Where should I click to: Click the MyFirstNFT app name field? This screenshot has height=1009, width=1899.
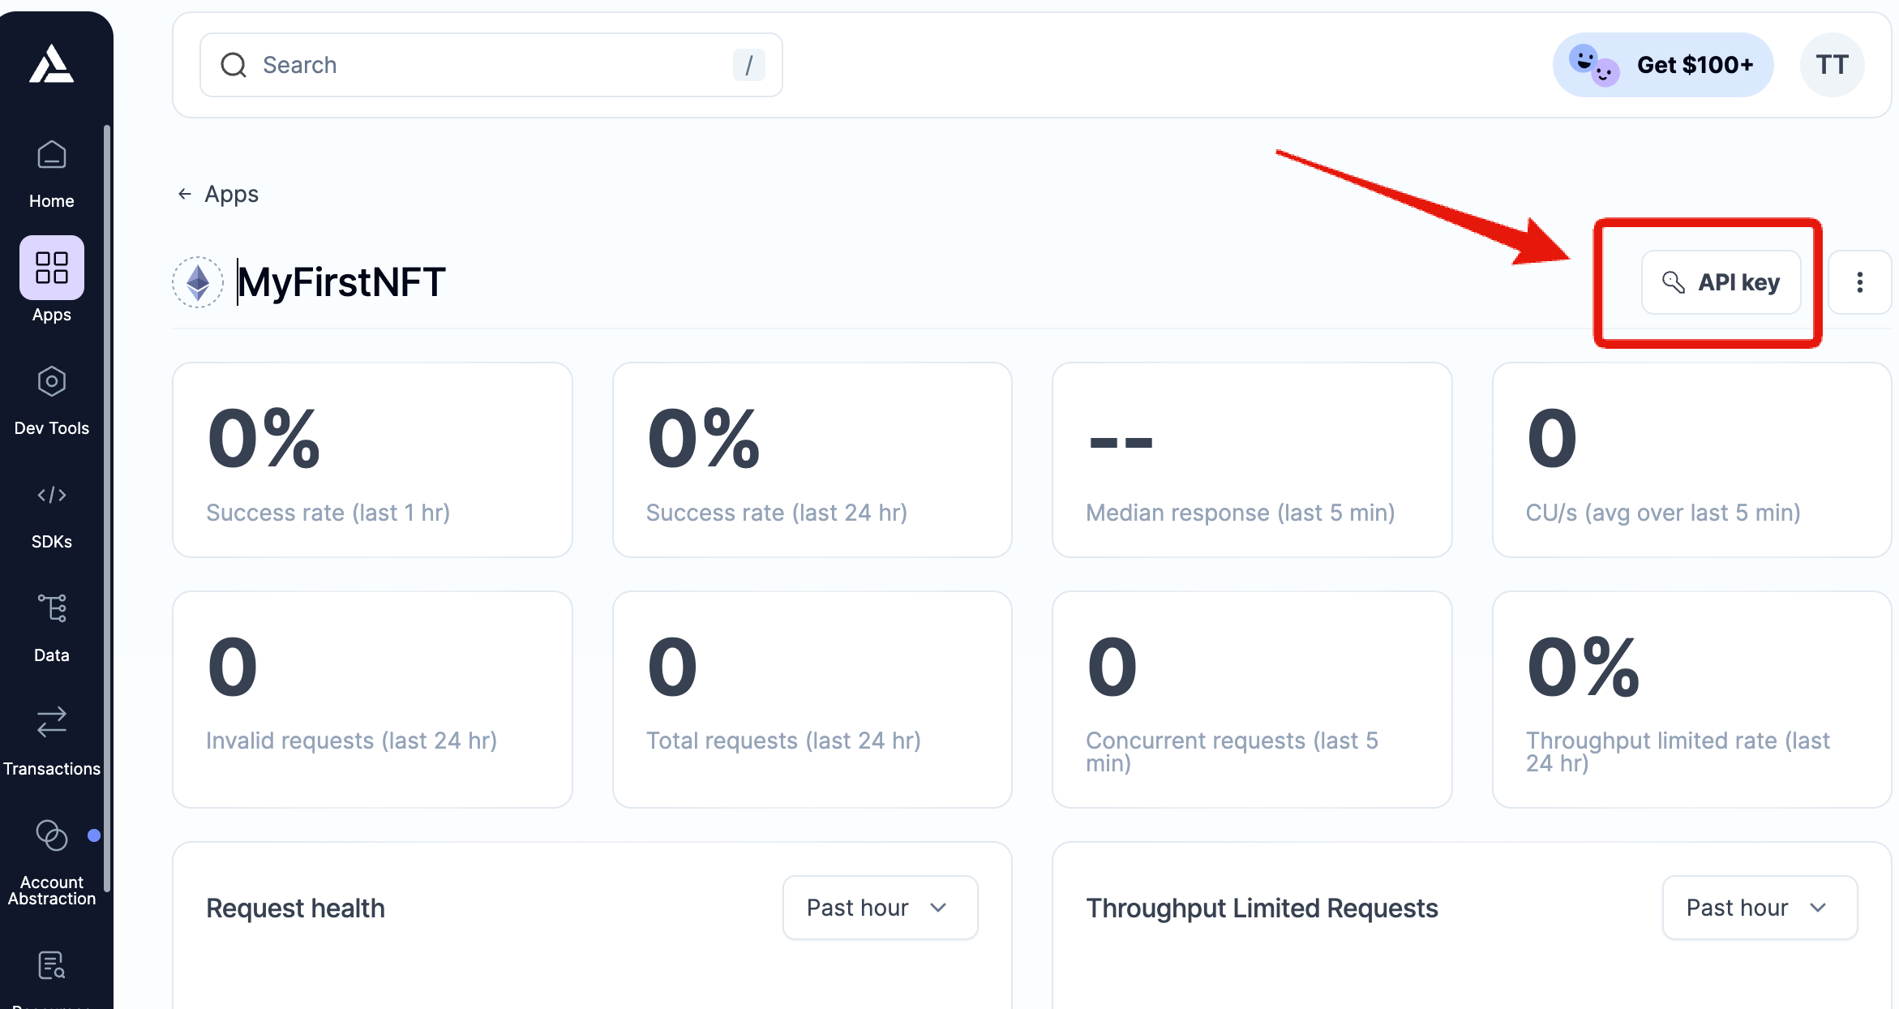[x=341, y=282]
